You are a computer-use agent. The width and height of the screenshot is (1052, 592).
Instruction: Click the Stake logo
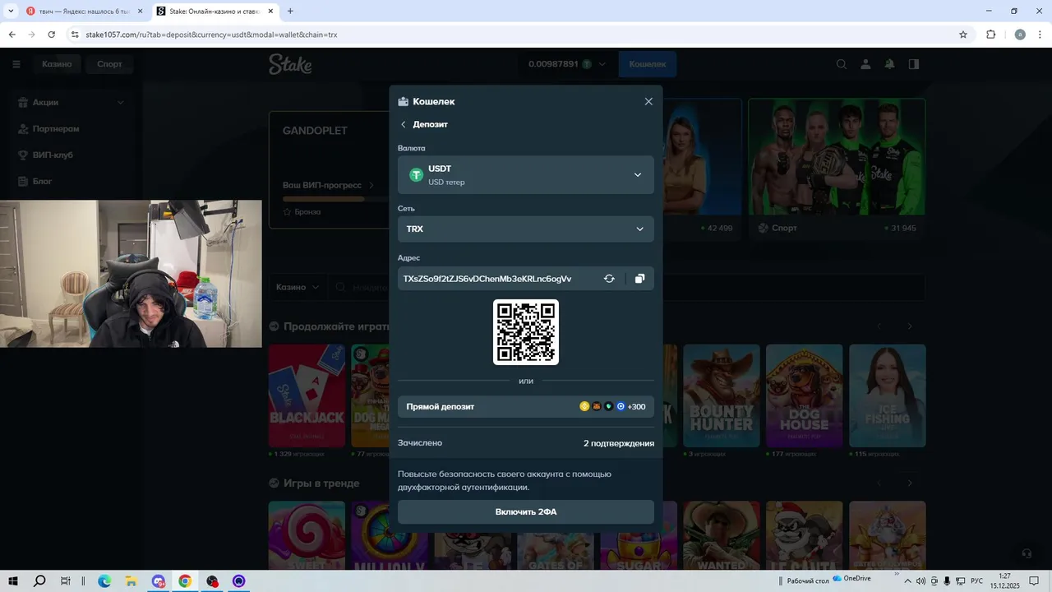290,64
